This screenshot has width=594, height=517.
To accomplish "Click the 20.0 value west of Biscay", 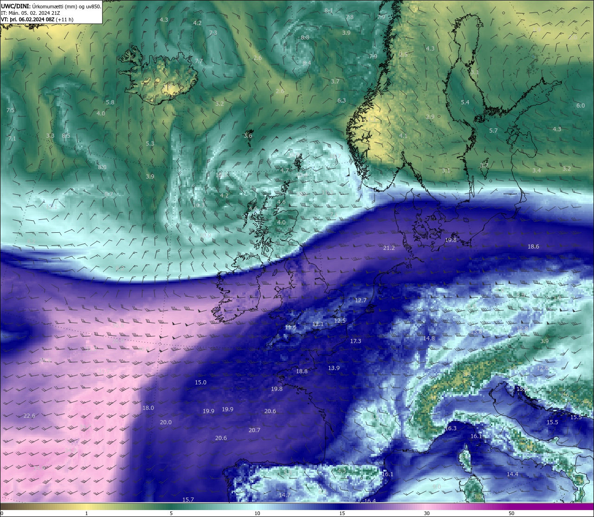I will [166, 422].
